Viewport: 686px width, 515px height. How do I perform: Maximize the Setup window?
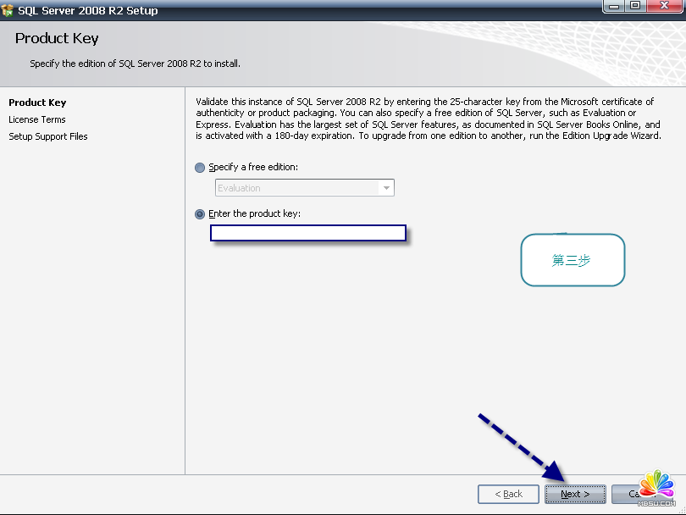pyautogui.click(x=635, y=7)
